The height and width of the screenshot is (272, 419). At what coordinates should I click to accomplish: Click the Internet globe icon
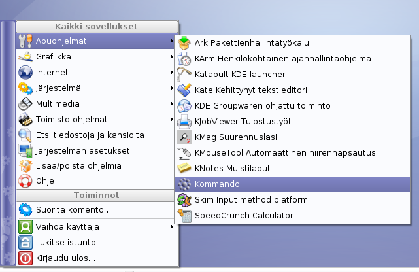25,73
